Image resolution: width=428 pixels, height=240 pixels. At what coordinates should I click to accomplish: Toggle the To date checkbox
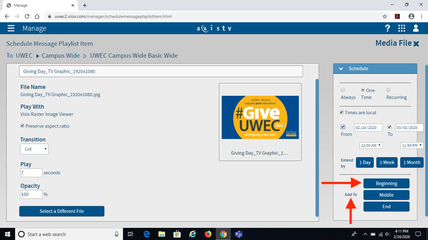coord(389,127)
